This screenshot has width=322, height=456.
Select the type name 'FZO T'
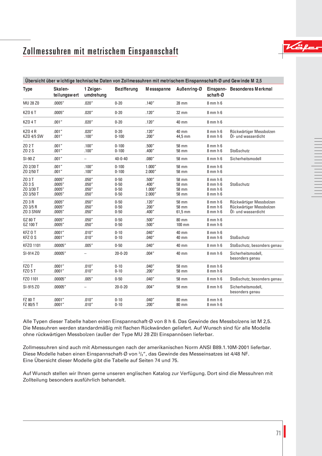tap(28, 266)
